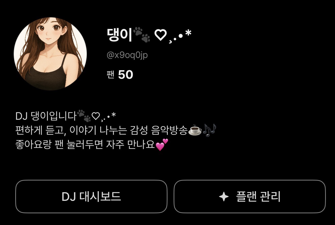This screenshot has height=225, width=335.
Task: Open the 플랜 관리 button
Action: pyautogui.click(x=249, y=197)
